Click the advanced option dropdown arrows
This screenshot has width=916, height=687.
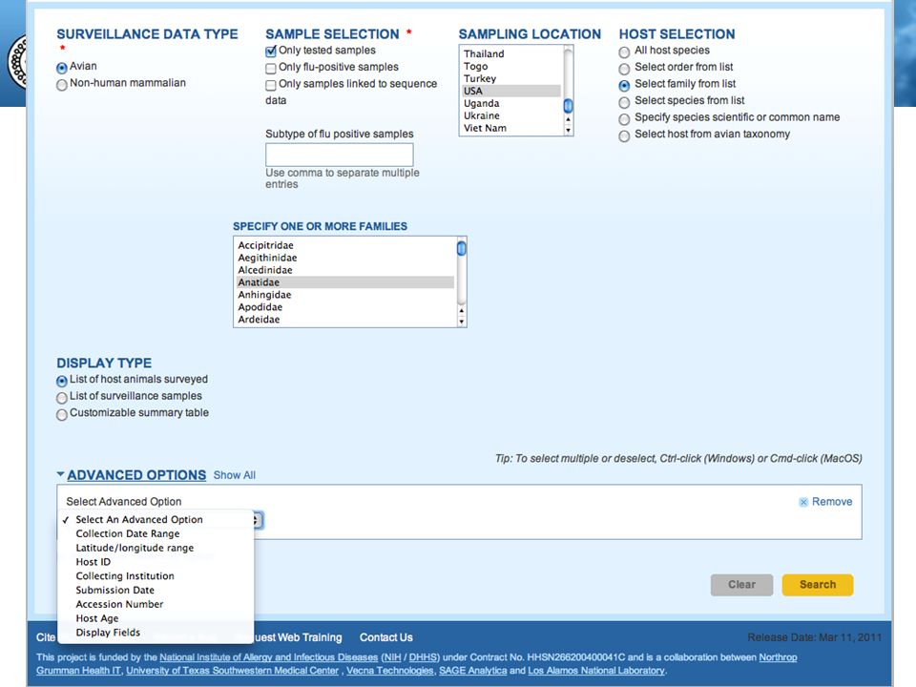pos(258,520)
